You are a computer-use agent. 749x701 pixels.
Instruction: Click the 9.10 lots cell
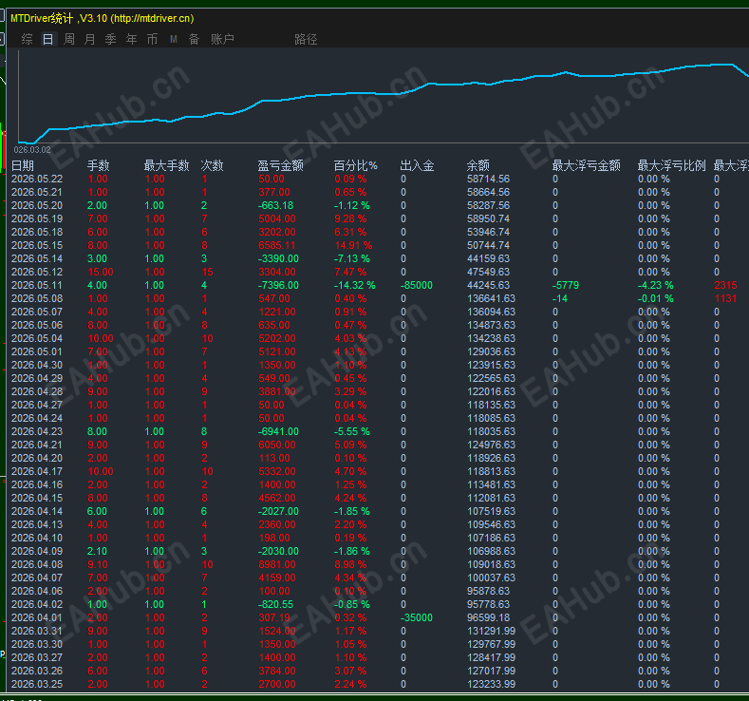98,565
